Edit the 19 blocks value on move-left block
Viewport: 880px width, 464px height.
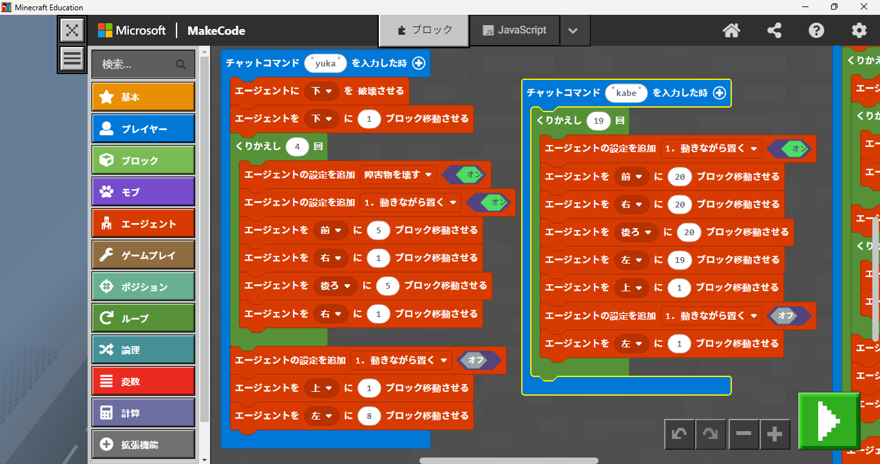point(680,260)
